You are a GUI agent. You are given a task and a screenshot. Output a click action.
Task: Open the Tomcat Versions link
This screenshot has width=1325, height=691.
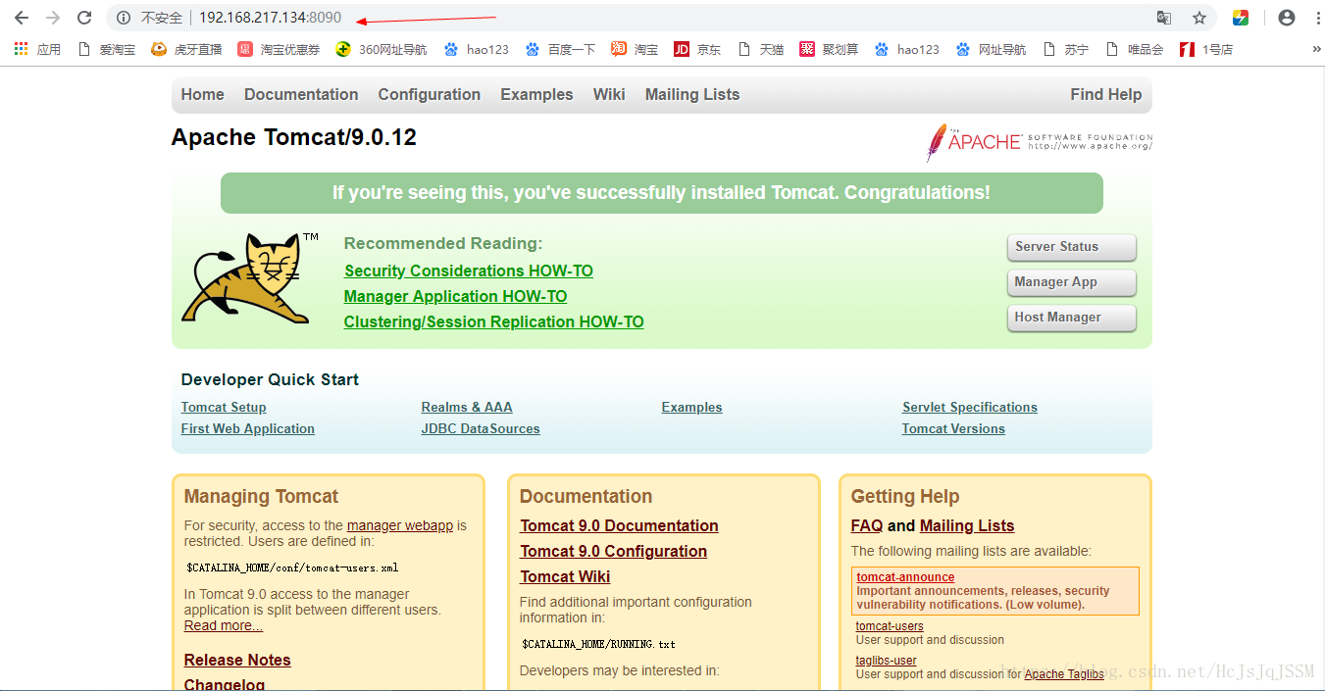[x=953, y=428]
